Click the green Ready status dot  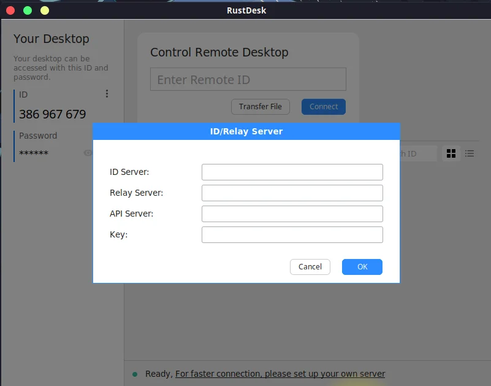[x=135, y=374]
